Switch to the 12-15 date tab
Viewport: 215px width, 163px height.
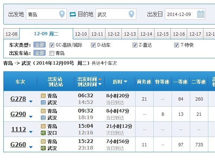click(163, 34)
